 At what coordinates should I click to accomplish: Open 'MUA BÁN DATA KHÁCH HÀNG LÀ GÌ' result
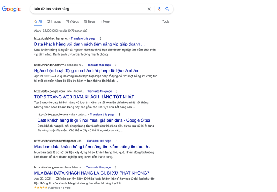click(91, 173)
